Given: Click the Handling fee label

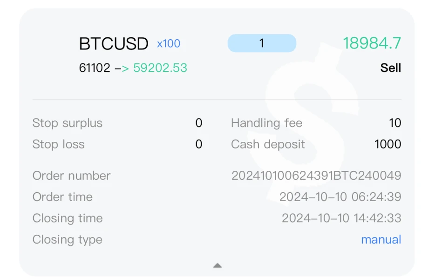Looking at the screenshot, I should point(266,123).
